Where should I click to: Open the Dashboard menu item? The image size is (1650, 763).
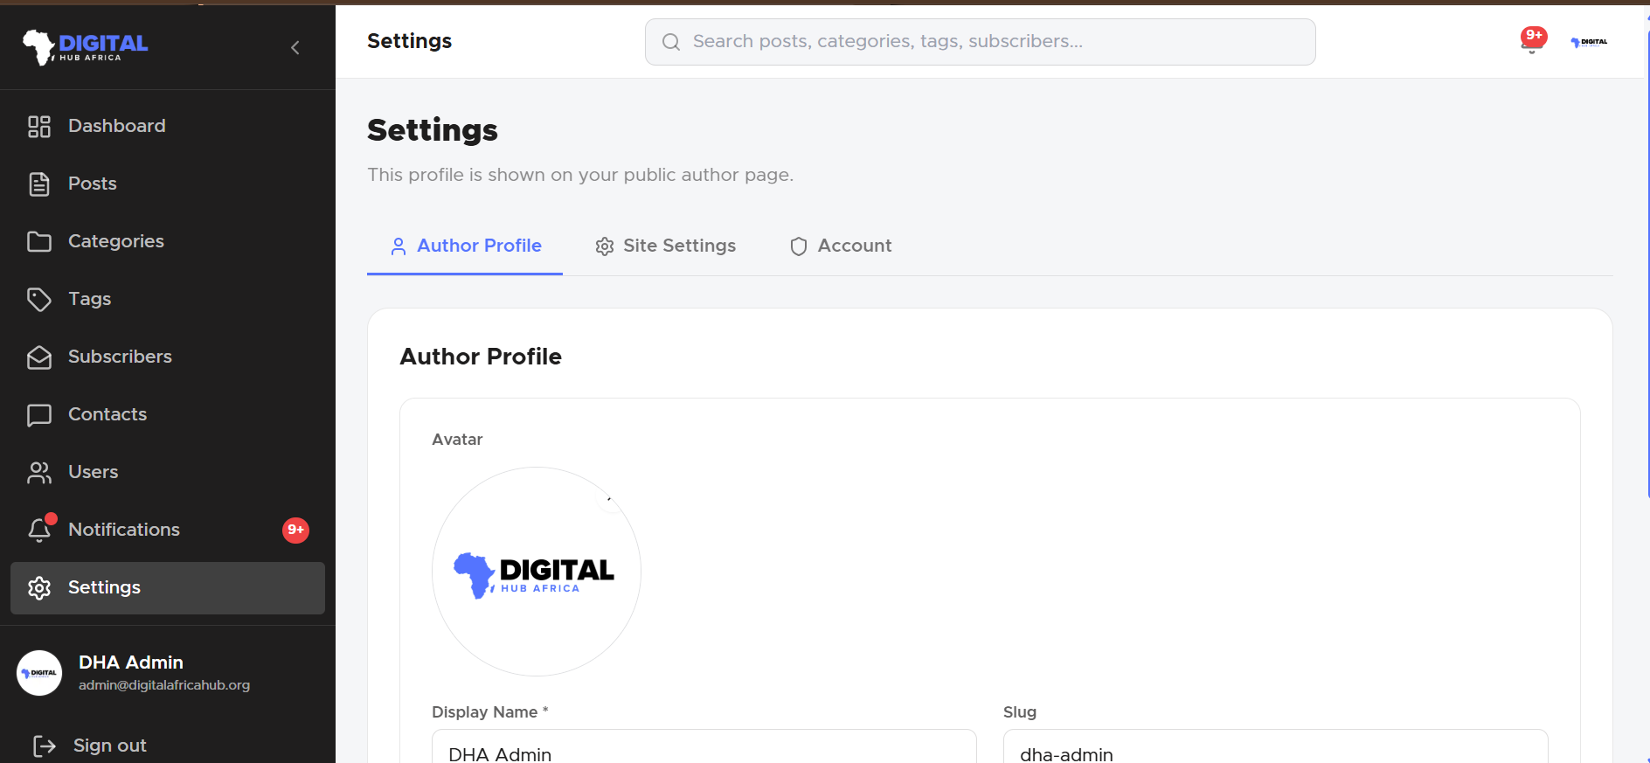[x=168, y=126]
